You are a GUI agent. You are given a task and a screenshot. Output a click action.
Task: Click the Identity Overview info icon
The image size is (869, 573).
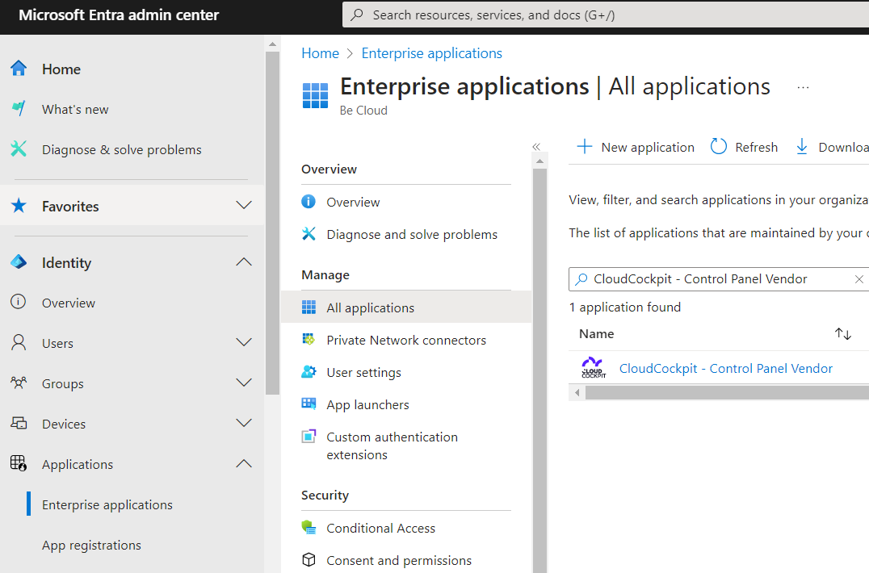click(19, 302)
